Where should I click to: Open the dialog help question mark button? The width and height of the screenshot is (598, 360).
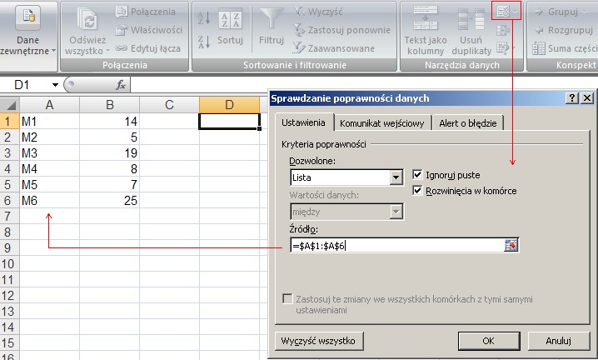coord(572,98)
